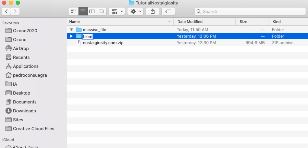Click the Edit Tags icon
Viewport: 308px width, 148px height.
(168, 11)
